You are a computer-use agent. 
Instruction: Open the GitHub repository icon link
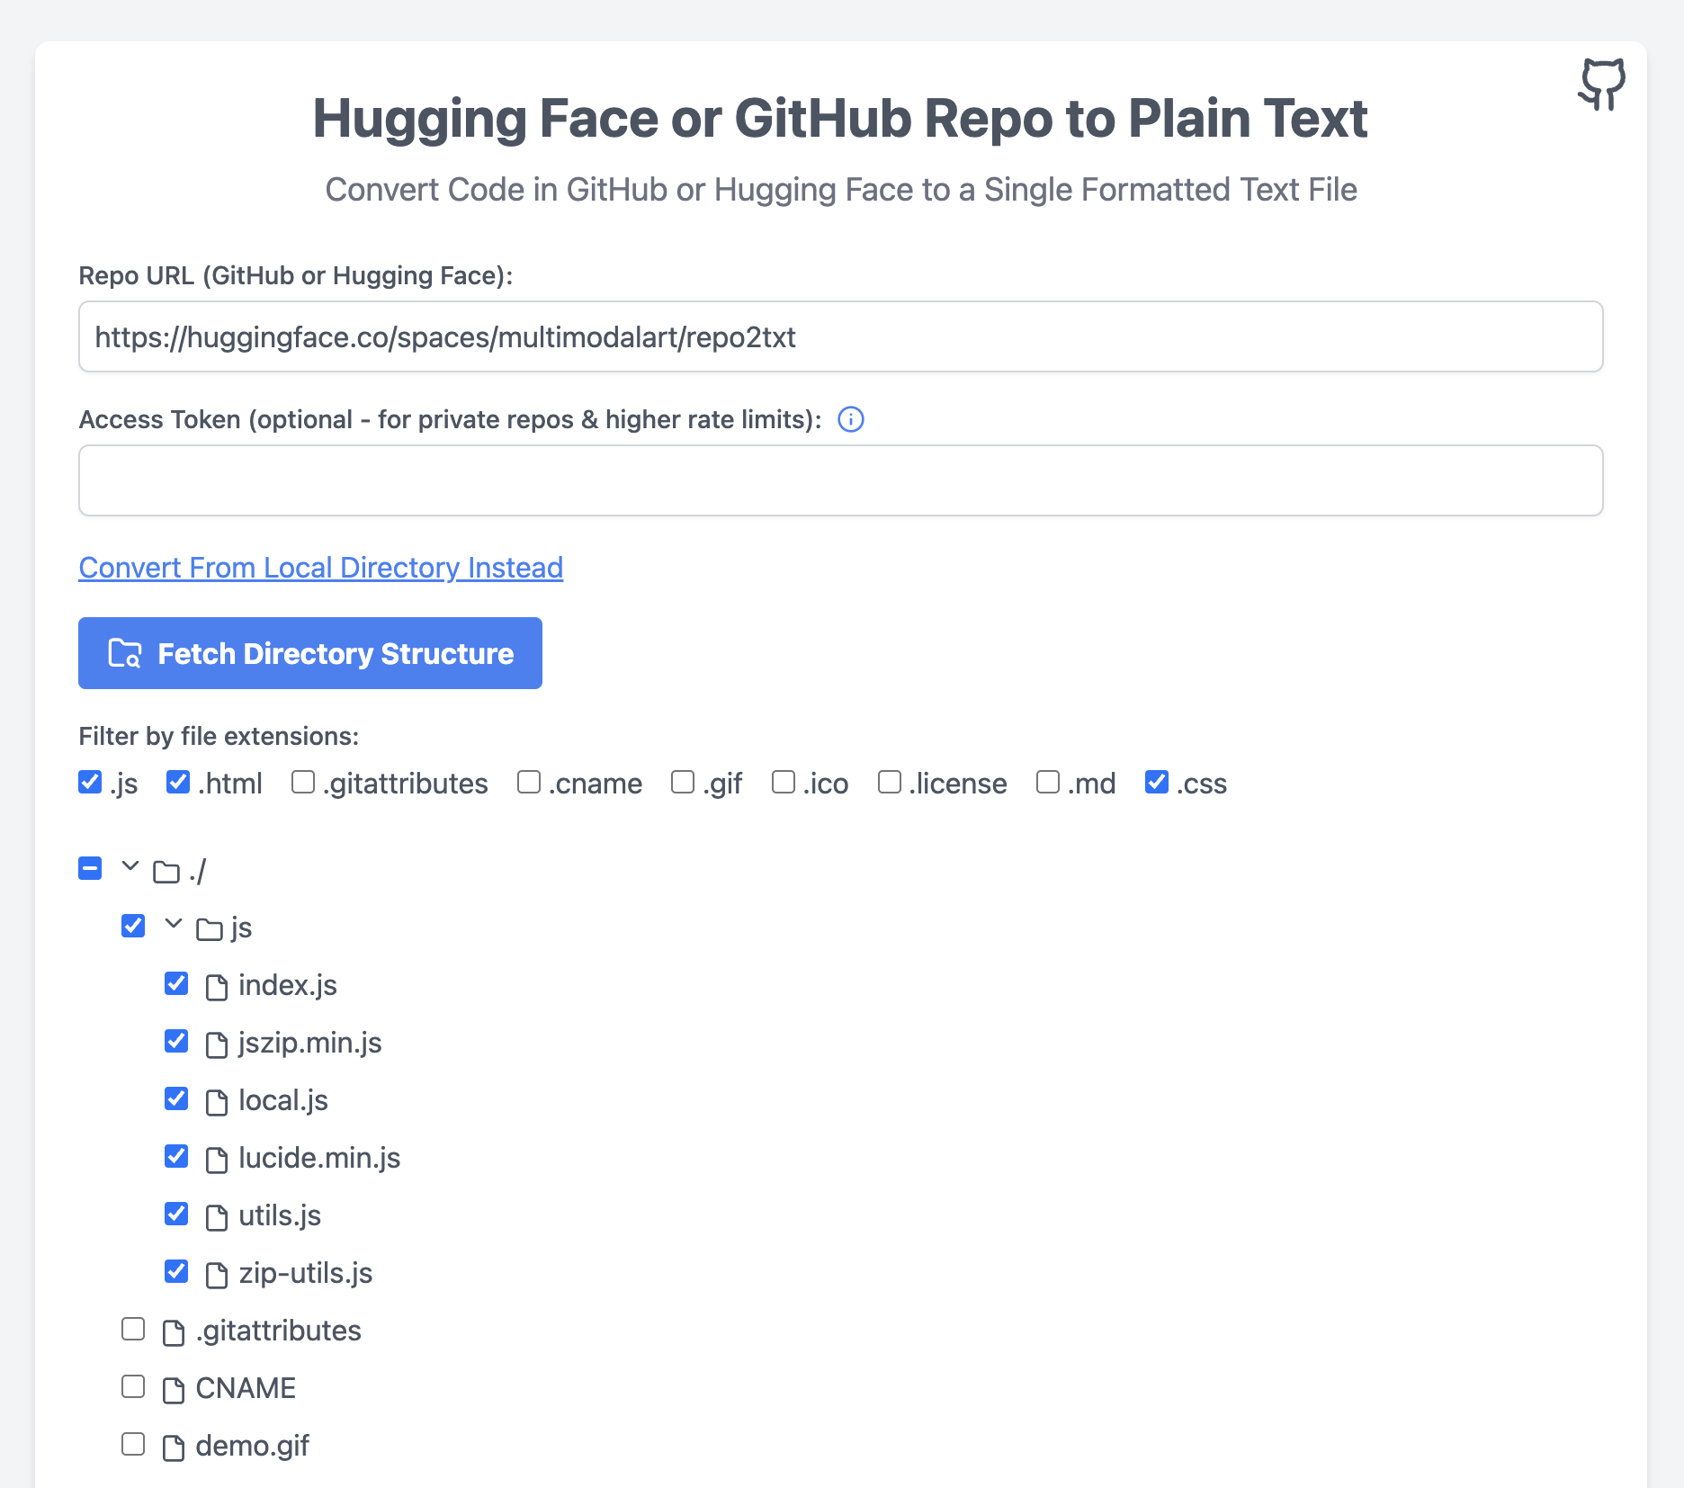point(1601,85)
